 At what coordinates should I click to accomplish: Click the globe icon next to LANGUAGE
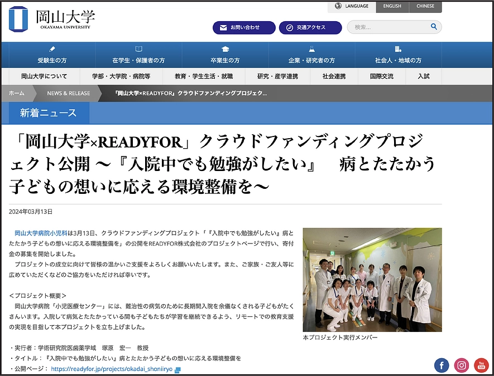coord(337,6)
